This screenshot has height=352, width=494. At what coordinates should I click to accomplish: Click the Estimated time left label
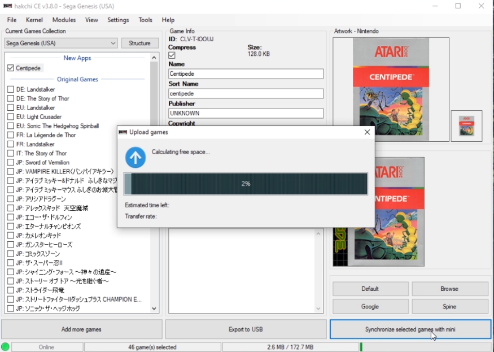(147, 205)
